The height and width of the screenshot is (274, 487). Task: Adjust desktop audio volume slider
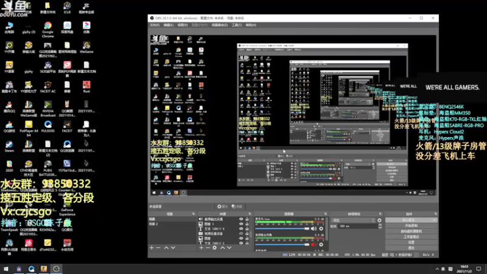tap(282, 245)
